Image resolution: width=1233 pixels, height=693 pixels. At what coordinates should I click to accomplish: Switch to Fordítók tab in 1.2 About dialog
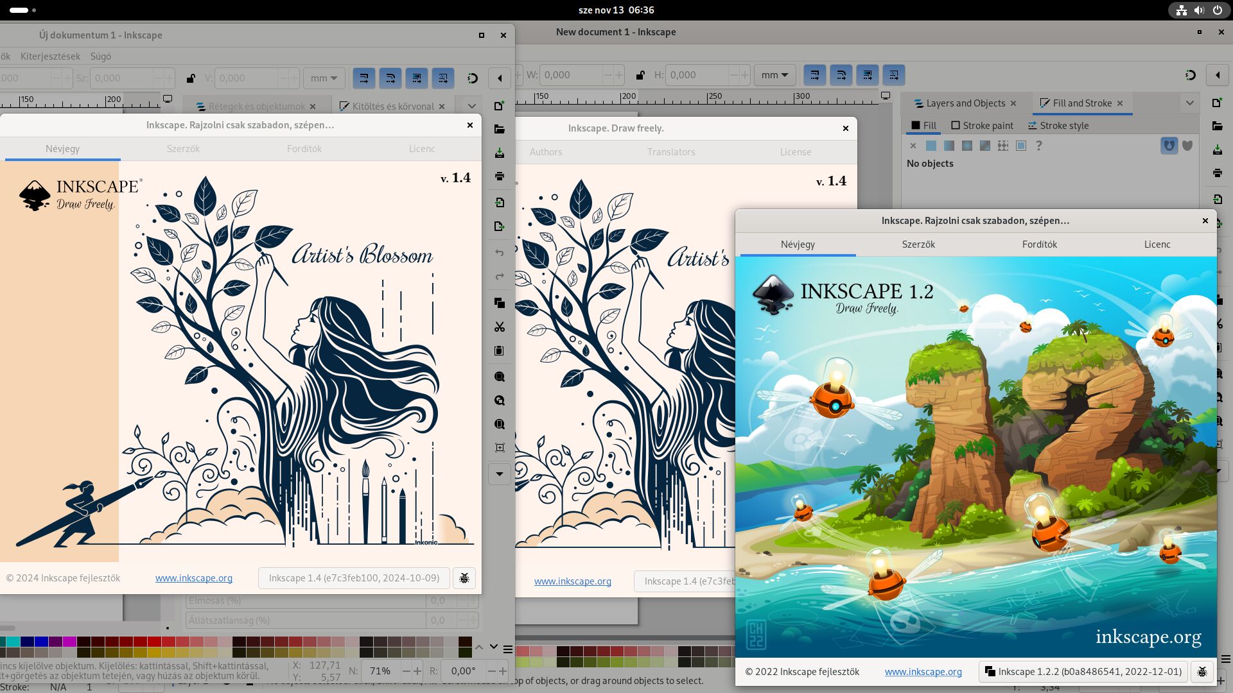click(x=1039, y=244)
